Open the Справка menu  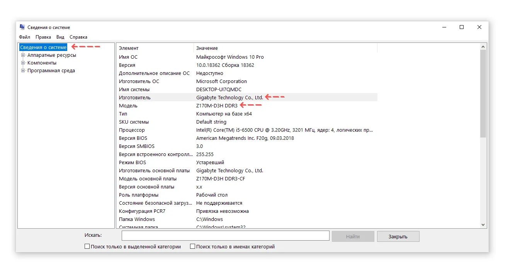pos(78,37)
